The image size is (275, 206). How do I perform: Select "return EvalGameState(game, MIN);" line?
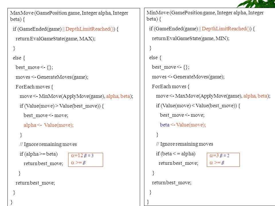[x=190, y=38]
